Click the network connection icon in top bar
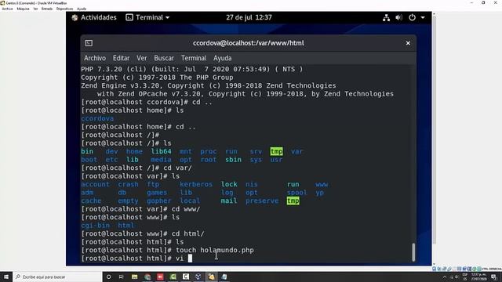 point(386,18)
